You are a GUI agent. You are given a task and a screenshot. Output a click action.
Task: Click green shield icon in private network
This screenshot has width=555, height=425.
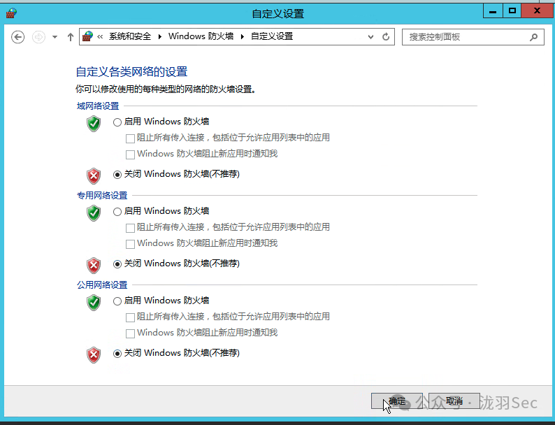coord(94,213)
